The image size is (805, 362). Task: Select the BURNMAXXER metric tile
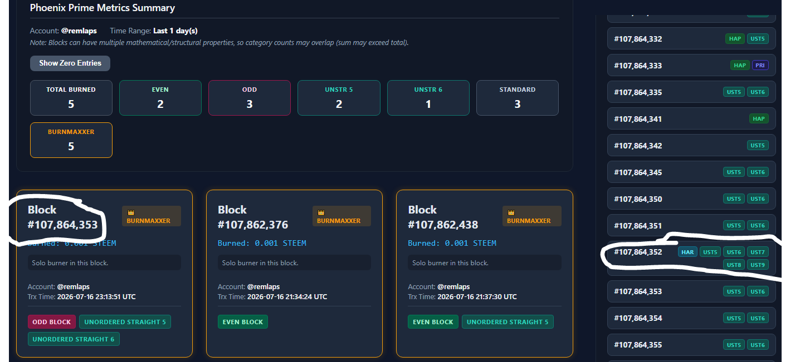coord(71,140)
